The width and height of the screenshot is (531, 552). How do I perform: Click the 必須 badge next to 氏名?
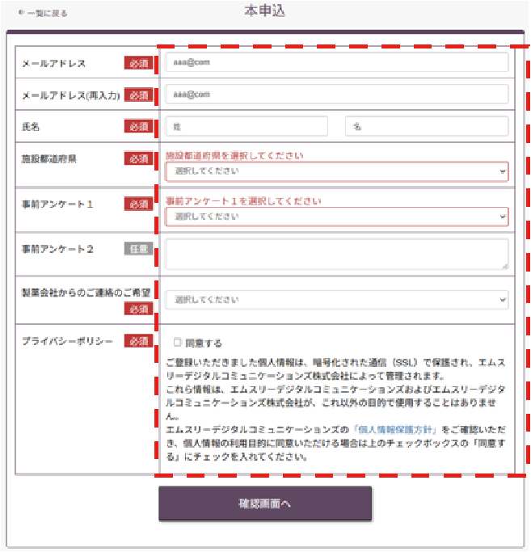point(137,126)
